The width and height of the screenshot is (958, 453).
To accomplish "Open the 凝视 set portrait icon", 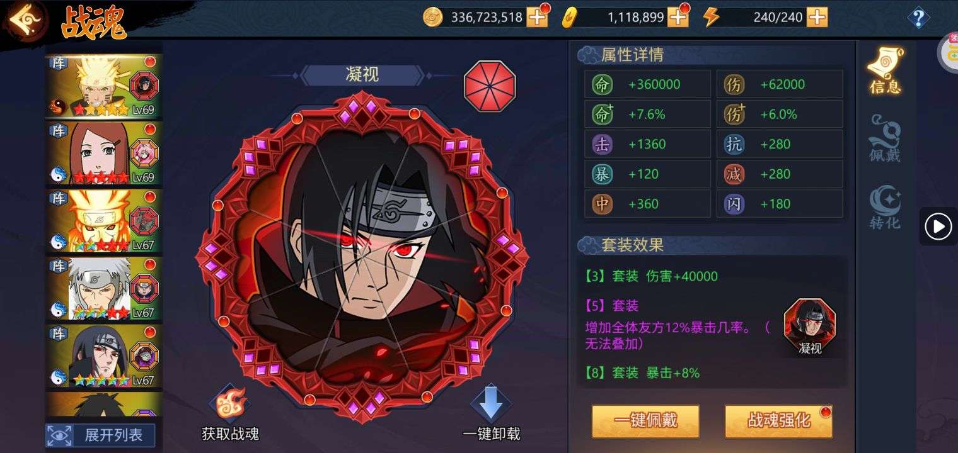I will pyautogui.click(x=810, y=321).
